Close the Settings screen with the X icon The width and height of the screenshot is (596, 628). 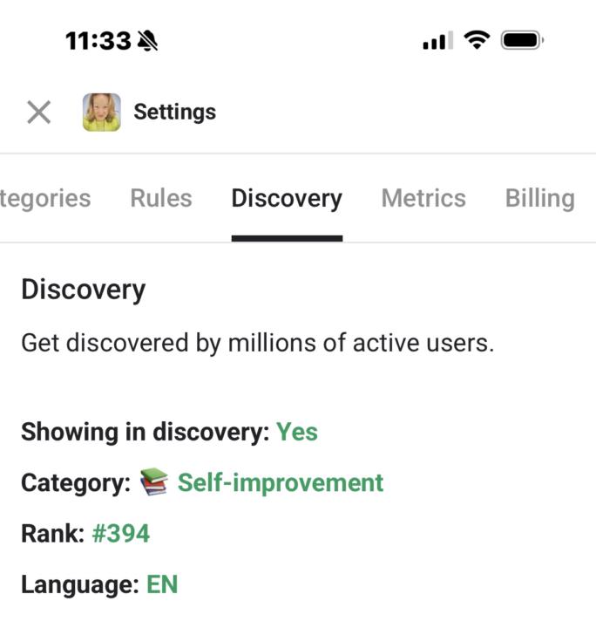[x=38, y=112]
